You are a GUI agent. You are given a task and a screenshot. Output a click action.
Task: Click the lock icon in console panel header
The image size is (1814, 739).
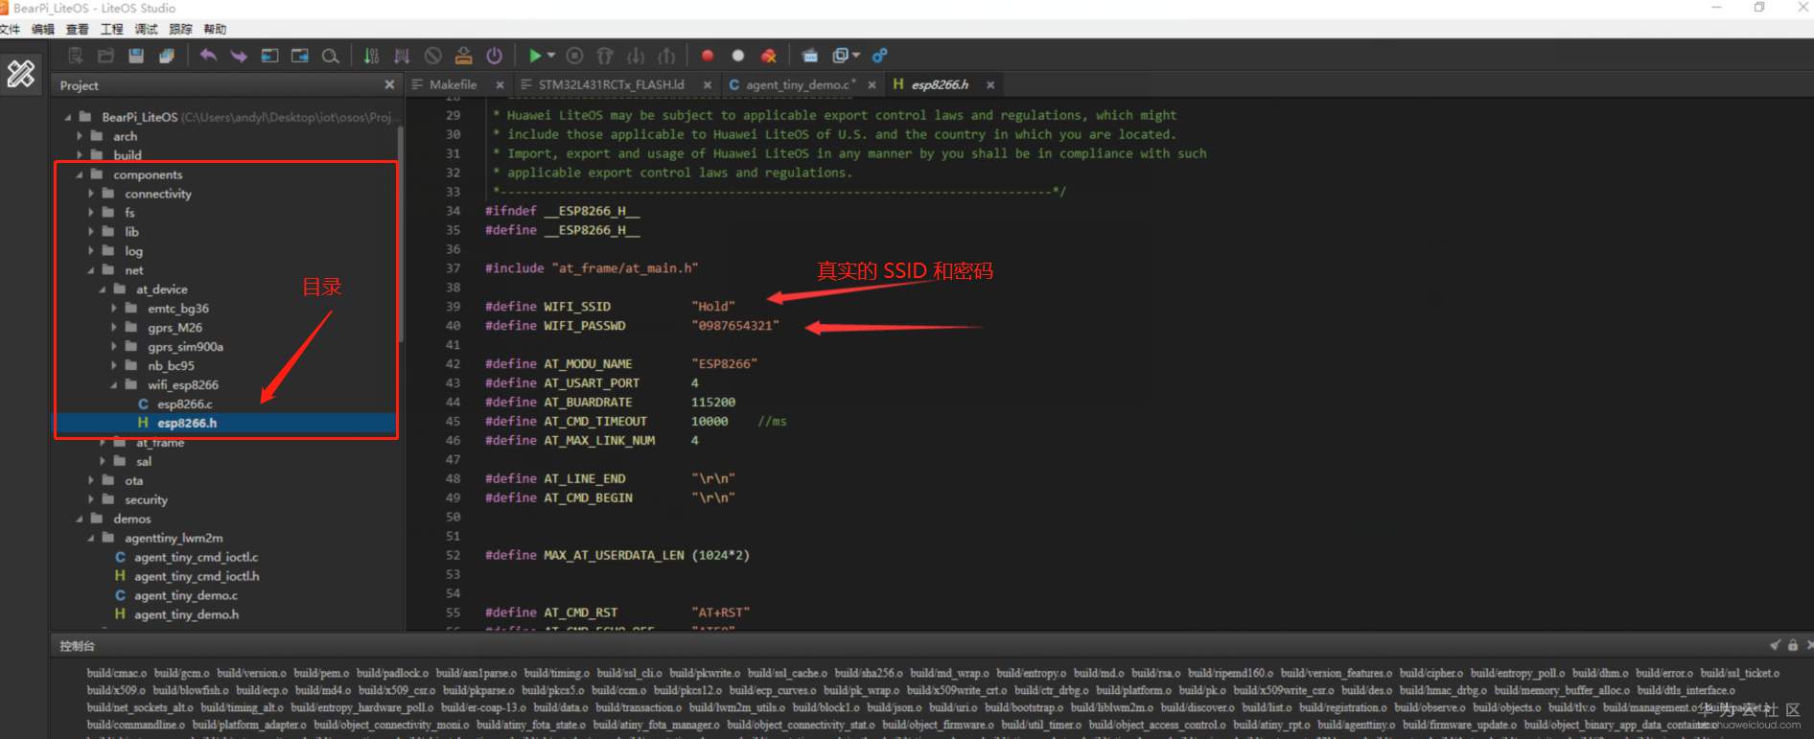click(x=1793, y=646)
